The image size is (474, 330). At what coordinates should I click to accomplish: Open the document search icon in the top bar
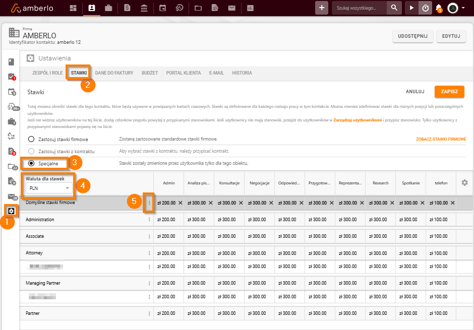[215, 8]
